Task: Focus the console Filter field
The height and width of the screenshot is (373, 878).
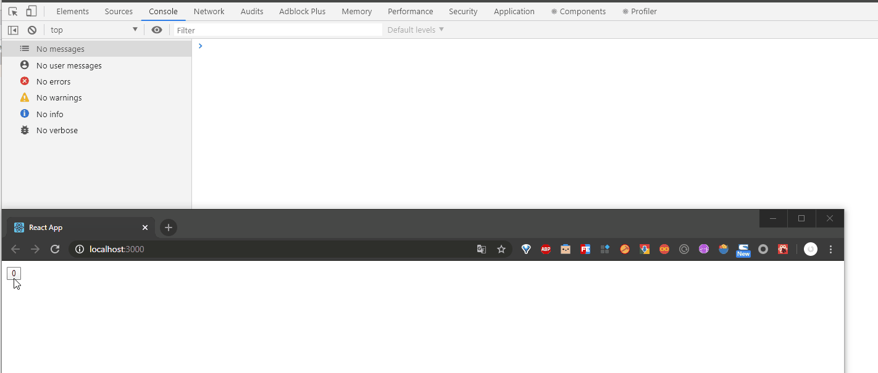Action: pos(278,30)
